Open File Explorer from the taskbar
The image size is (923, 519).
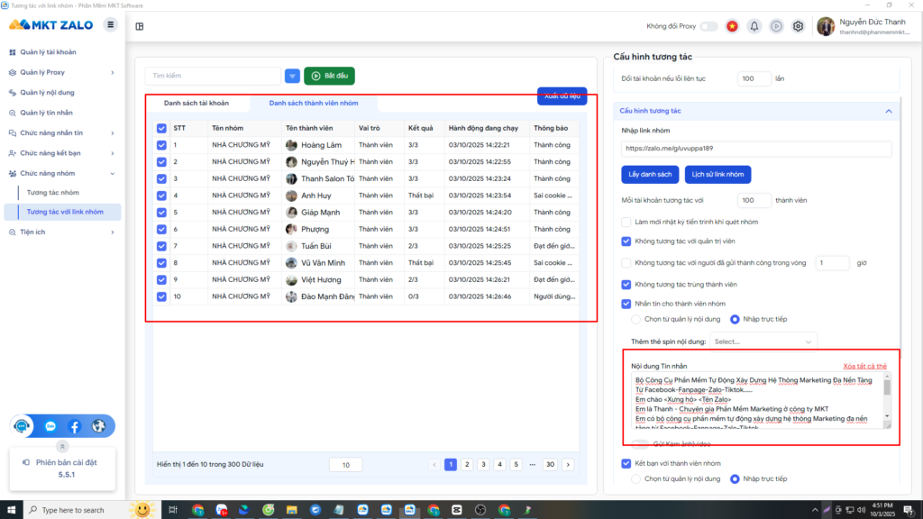point(292,510)
